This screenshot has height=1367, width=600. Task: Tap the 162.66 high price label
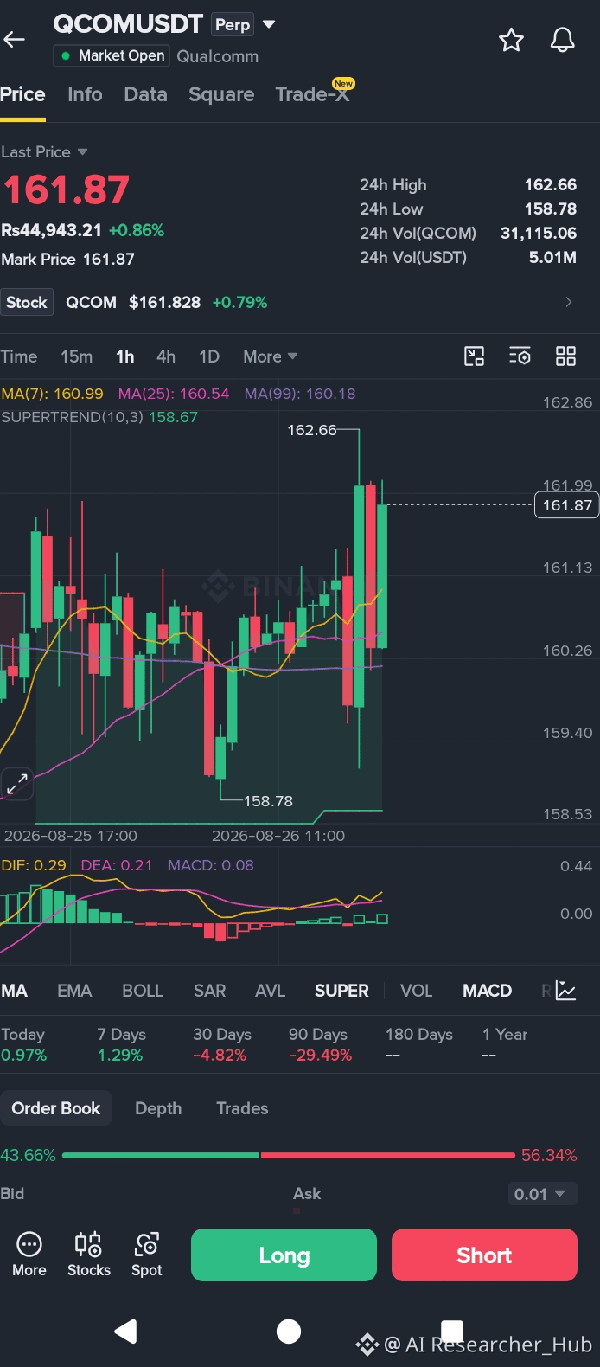(312, 430)
